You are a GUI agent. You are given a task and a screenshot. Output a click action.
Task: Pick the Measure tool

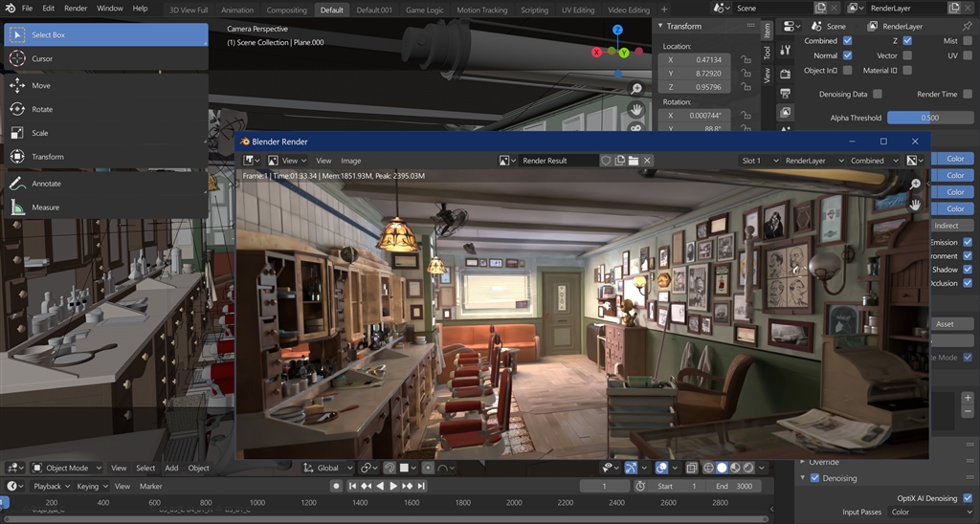click(x=45, y=207)
